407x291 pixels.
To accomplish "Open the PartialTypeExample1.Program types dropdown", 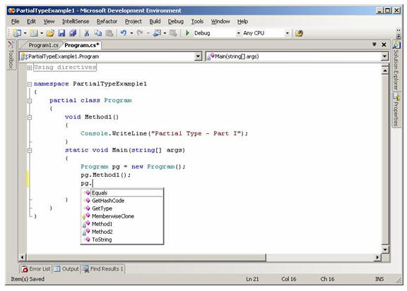I will pos(198,56).
